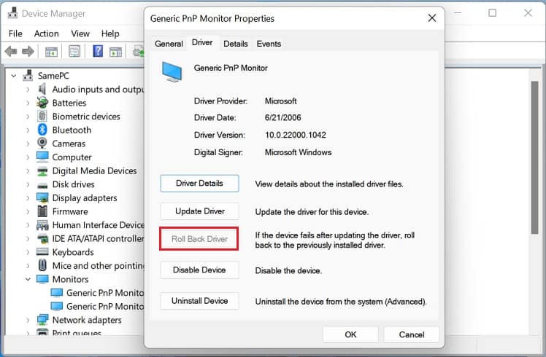Click the blue question mark Help toolbar icon
The width and height of the screenshot is (546, 357).
pos(98,51)
